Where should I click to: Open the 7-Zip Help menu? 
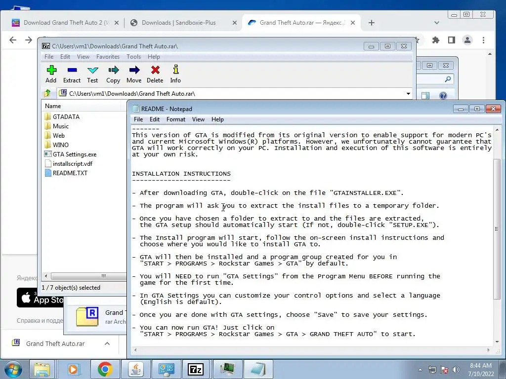click(154, 56)
